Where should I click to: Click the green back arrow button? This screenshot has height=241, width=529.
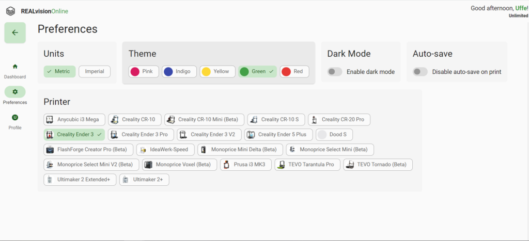(x=15, y=33)
